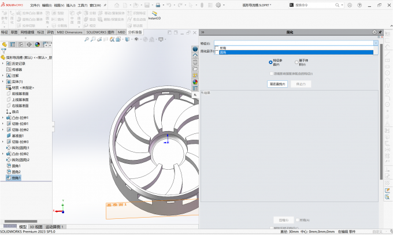The width and height of the screenshot is (393, 235).
Task: Select the 倒角1 feature in tree
Action: pyautogui.click(x=13, y=178)
